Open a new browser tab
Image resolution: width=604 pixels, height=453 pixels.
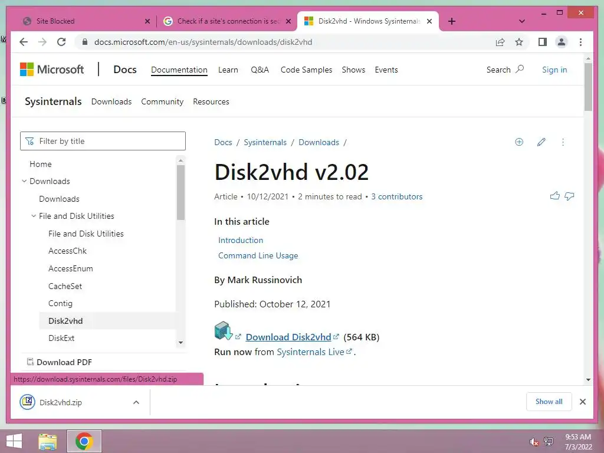(x=452, y=21)
